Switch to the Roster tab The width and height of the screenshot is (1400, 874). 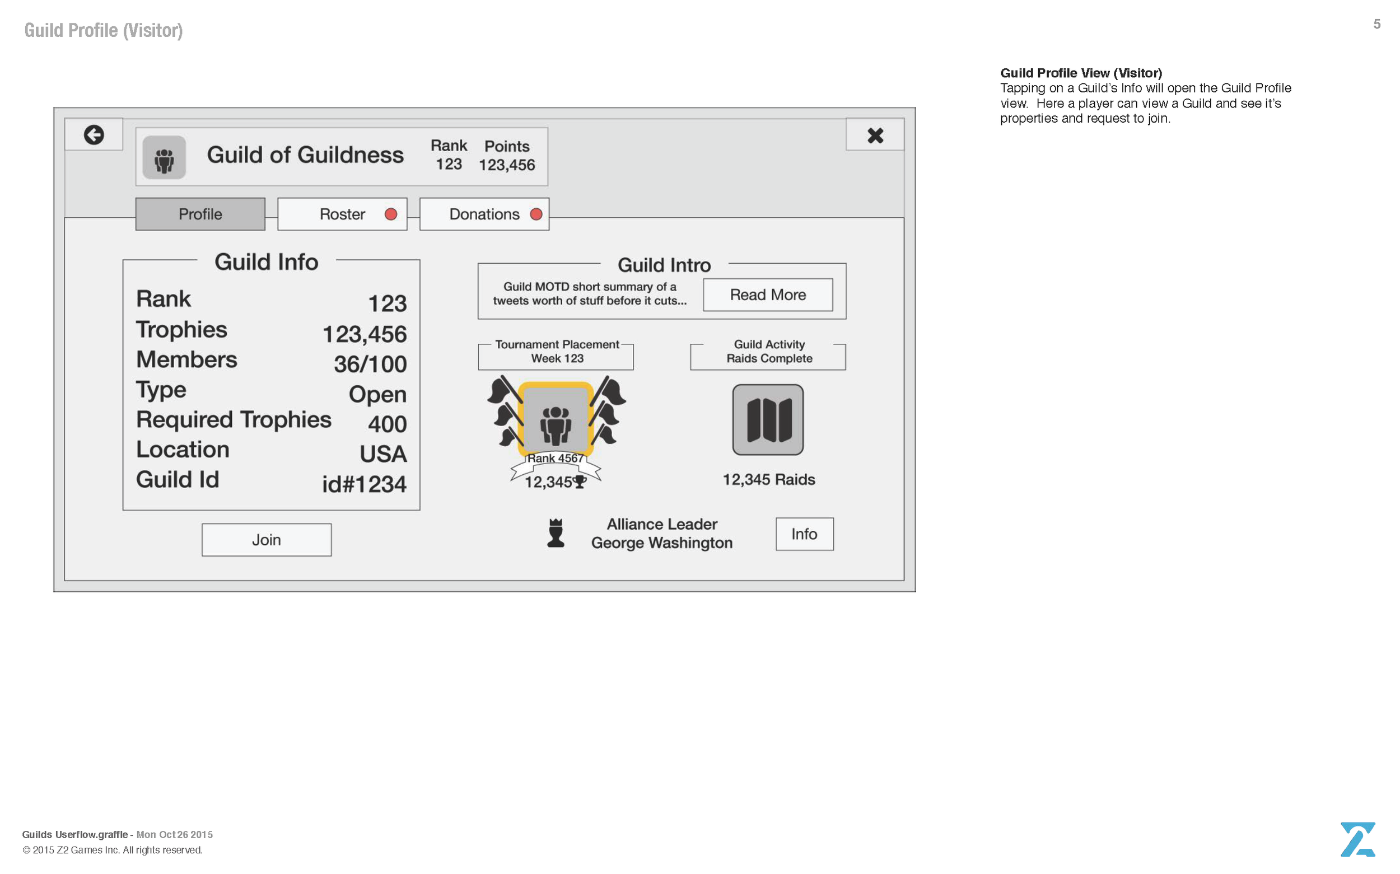pos(342,214)
